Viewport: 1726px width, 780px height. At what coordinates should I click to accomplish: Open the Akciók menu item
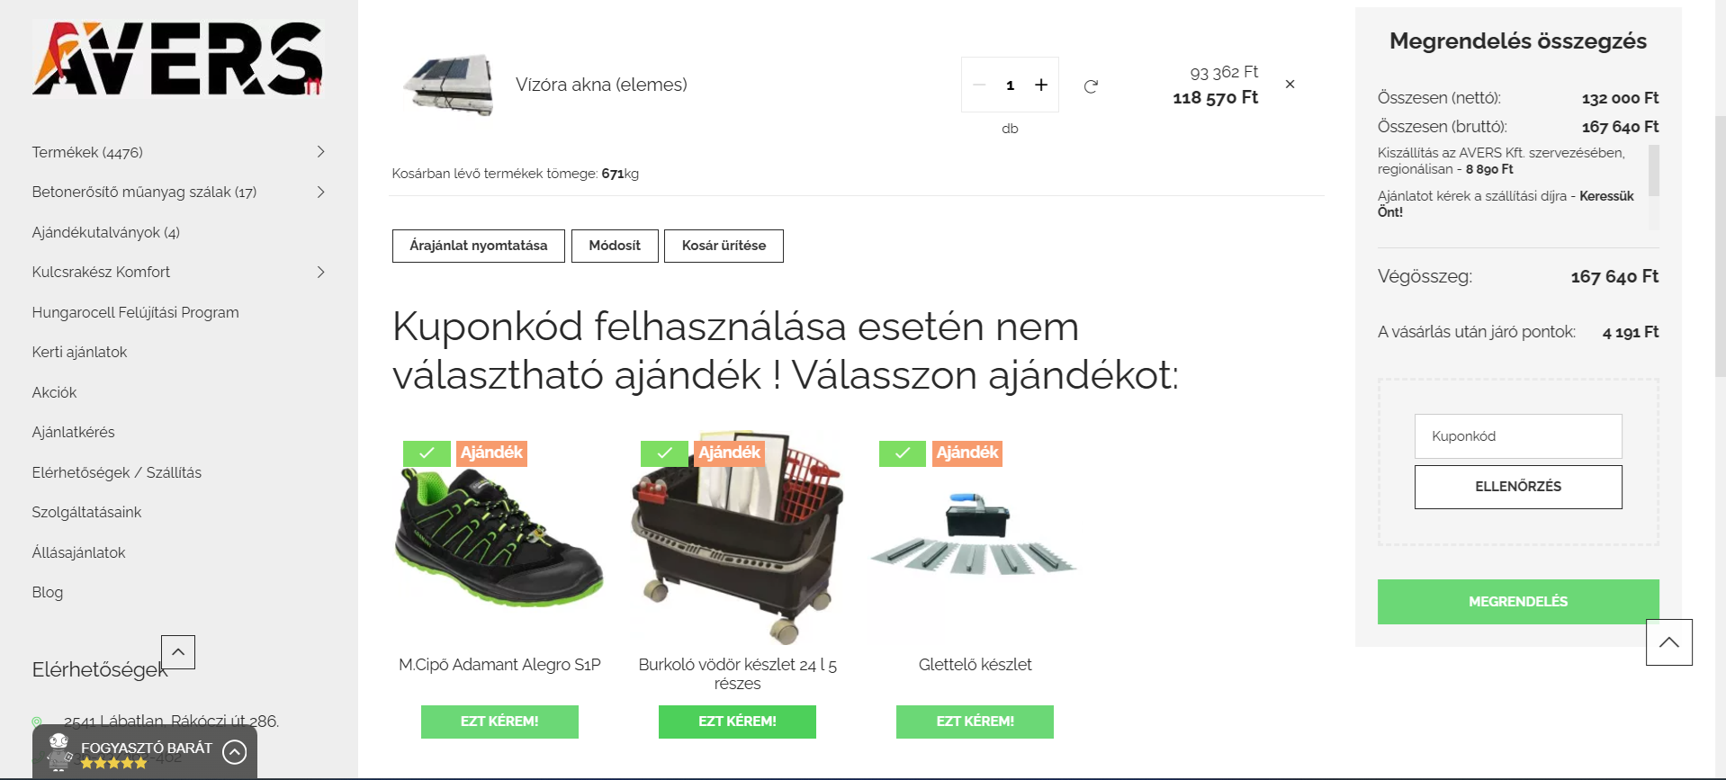[x=54, y=392]
